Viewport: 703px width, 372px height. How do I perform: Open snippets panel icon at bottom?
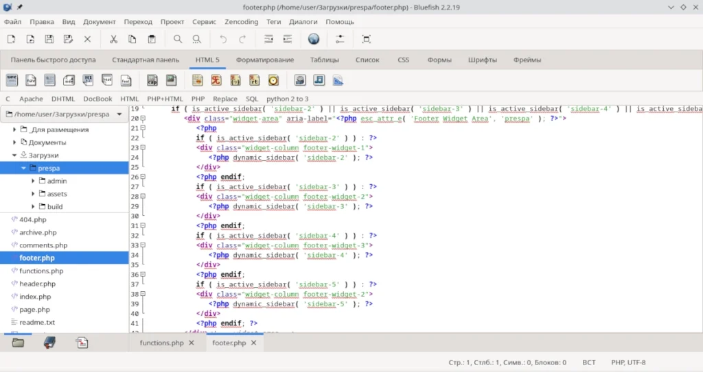82,343
